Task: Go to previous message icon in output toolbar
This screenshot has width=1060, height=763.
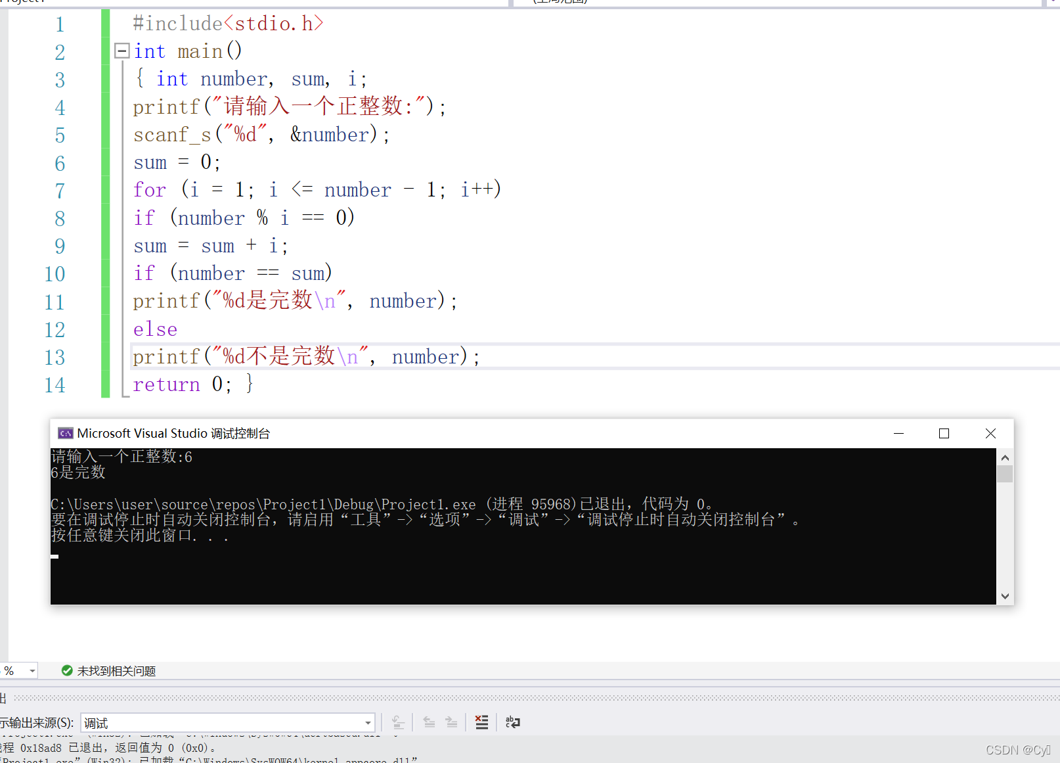Action: [429, 722]
